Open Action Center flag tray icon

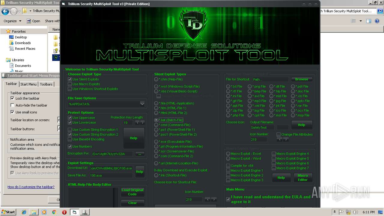(x=340, y=212)
